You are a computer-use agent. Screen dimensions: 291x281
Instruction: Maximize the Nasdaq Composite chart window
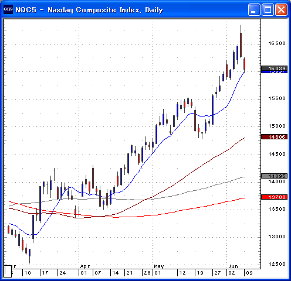[268, 9]
